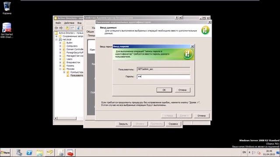Click the Forward arrow in Active Directory toolbar
The height and width of the screenshot is (157, 280).
click(x=61, y=28)
